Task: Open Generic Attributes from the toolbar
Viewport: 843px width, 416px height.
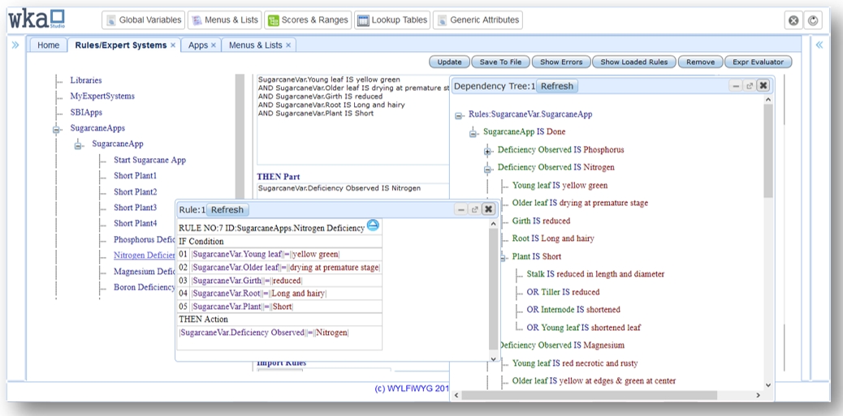Action: [478, 19]
